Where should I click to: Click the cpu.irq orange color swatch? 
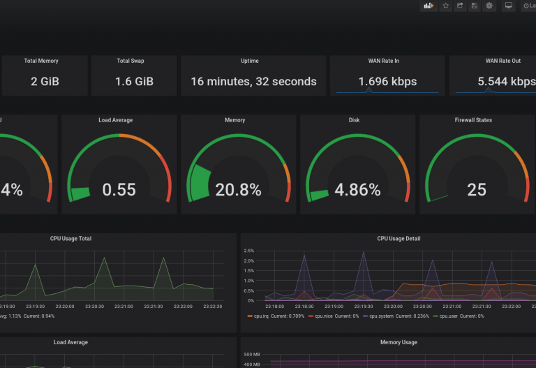coord(250,316)
